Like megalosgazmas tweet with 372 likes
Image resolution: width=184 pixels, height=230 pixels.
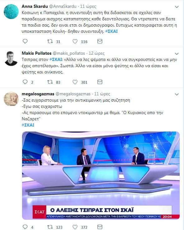coord(75,227)
